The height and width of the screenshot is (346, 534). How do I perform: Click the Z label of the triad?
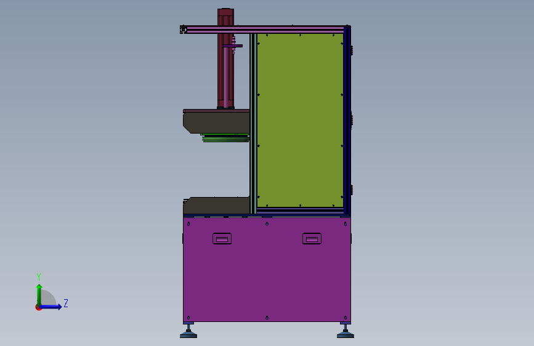point(66,303)
